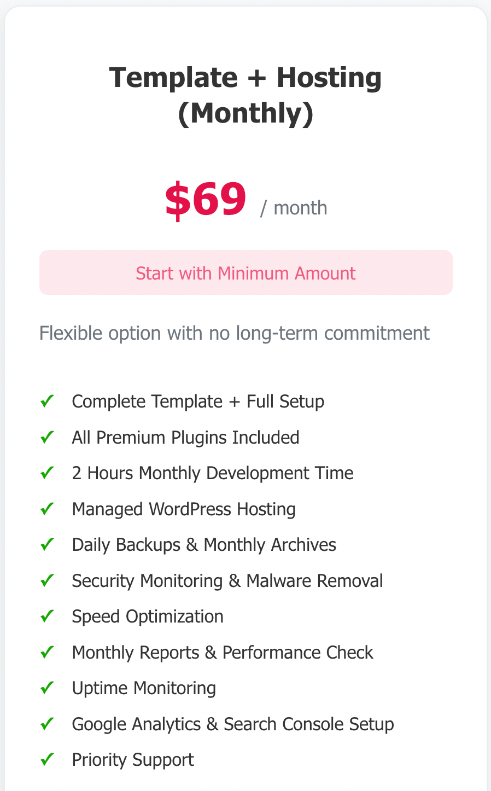Click checkmark next to Managed WordPress Hosting
Viewport: 491px width, 791px height.
47,509
